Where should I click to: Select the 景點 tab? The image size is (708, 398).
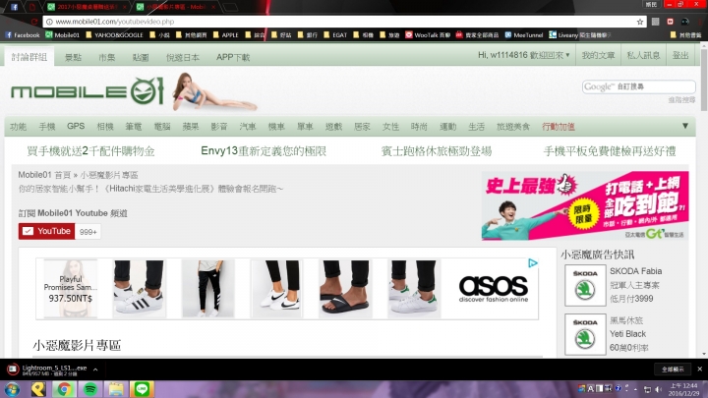(x=73, y=57)
